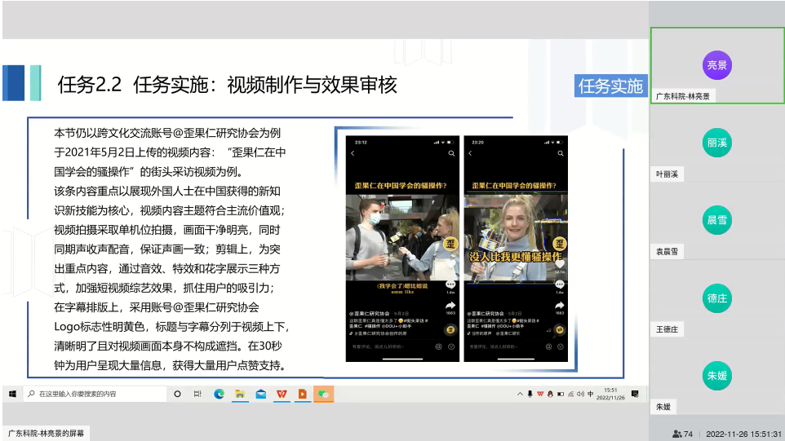The image size is (785, 441).
Task: Click yellow 歪 logo in left phone video
Action: point(450,244)
